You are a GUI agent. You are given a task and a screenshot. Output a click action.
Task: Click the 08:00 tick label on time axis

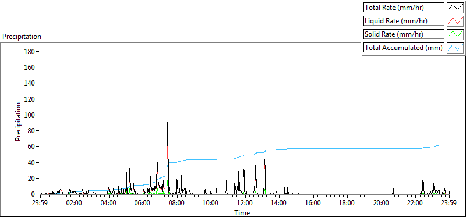tap(177, 204)
